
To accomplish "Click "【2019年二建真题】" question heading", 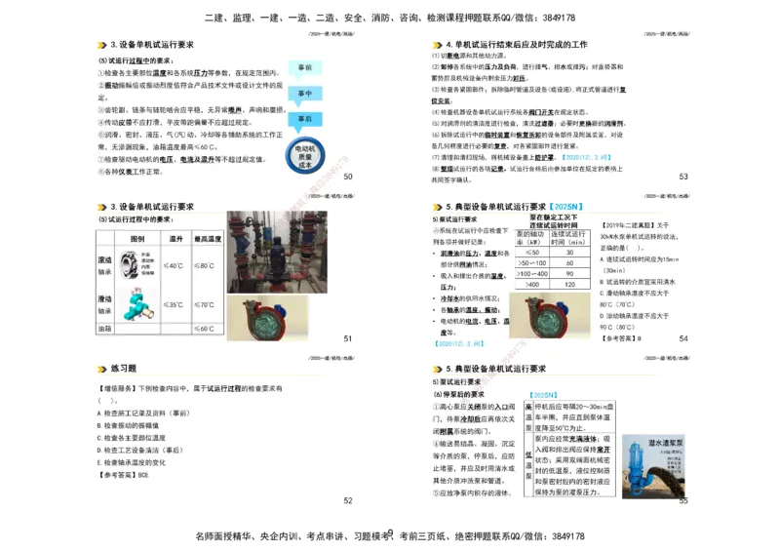I will pos(627,225).
